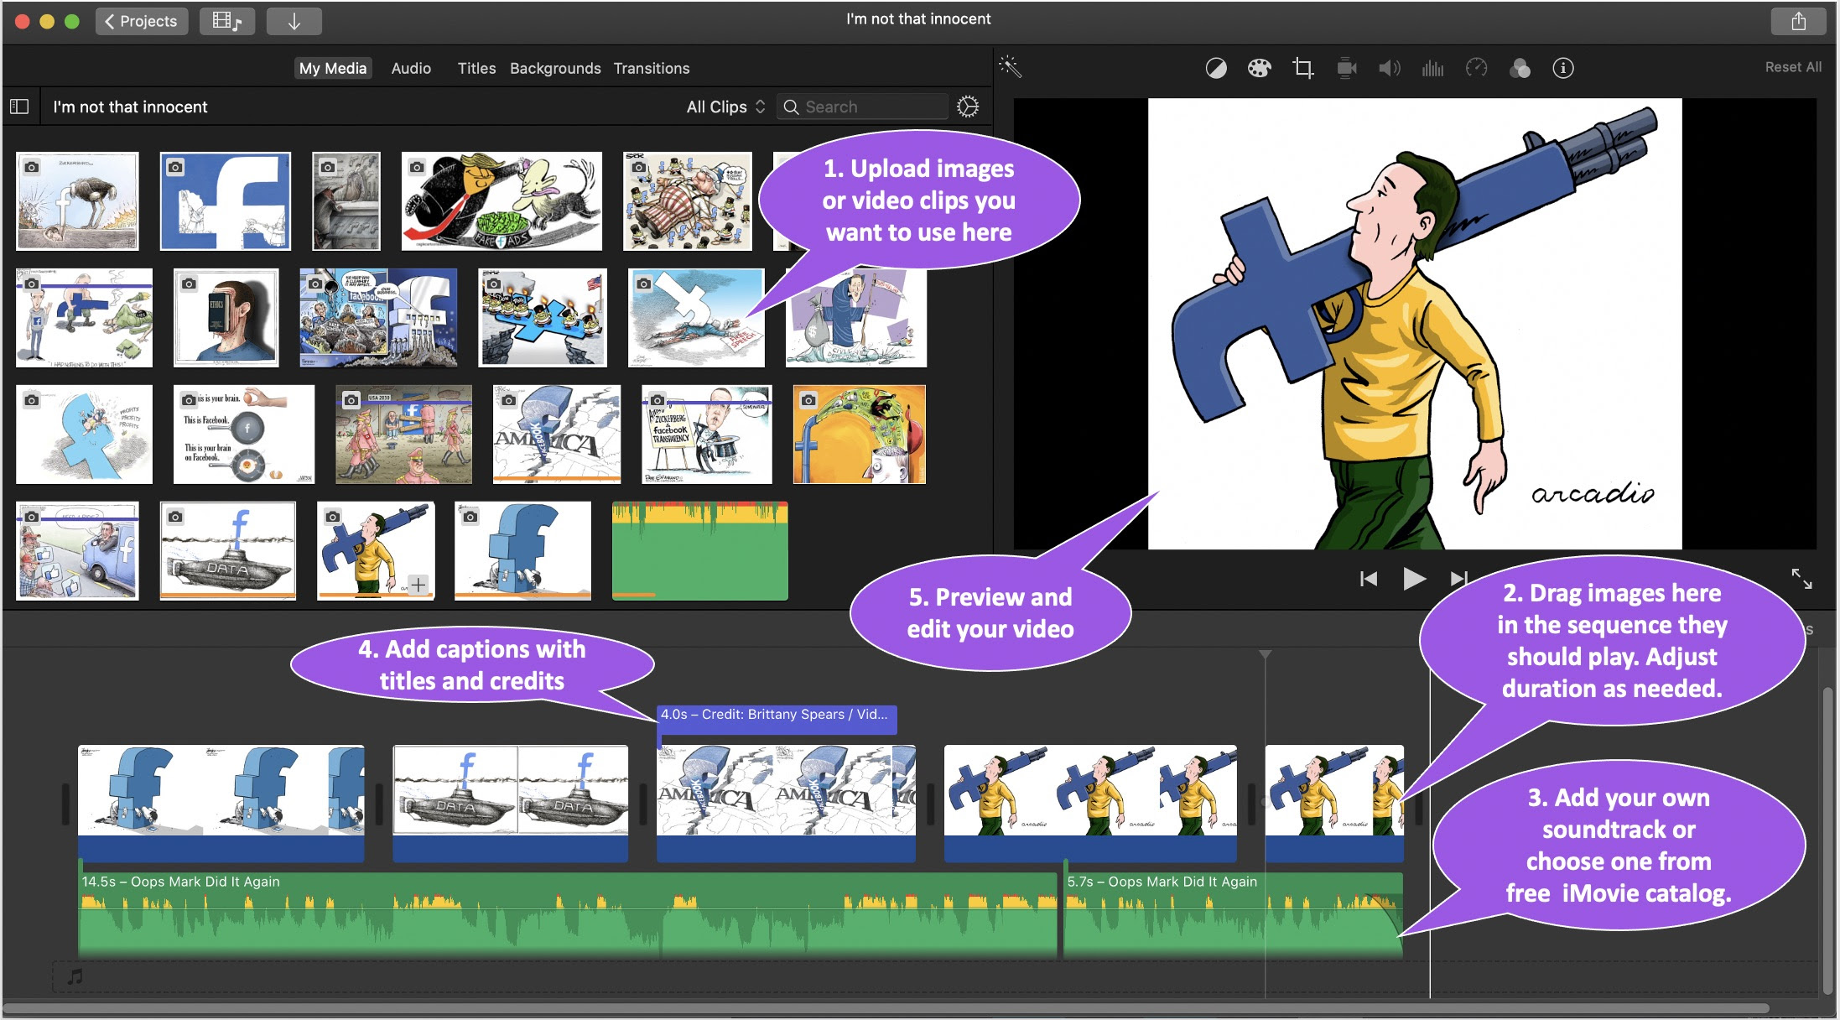This screenshot has width=1840, height=1020.
Task: Open Color Correction palette tool
Action: click(x=1259, y=68)
